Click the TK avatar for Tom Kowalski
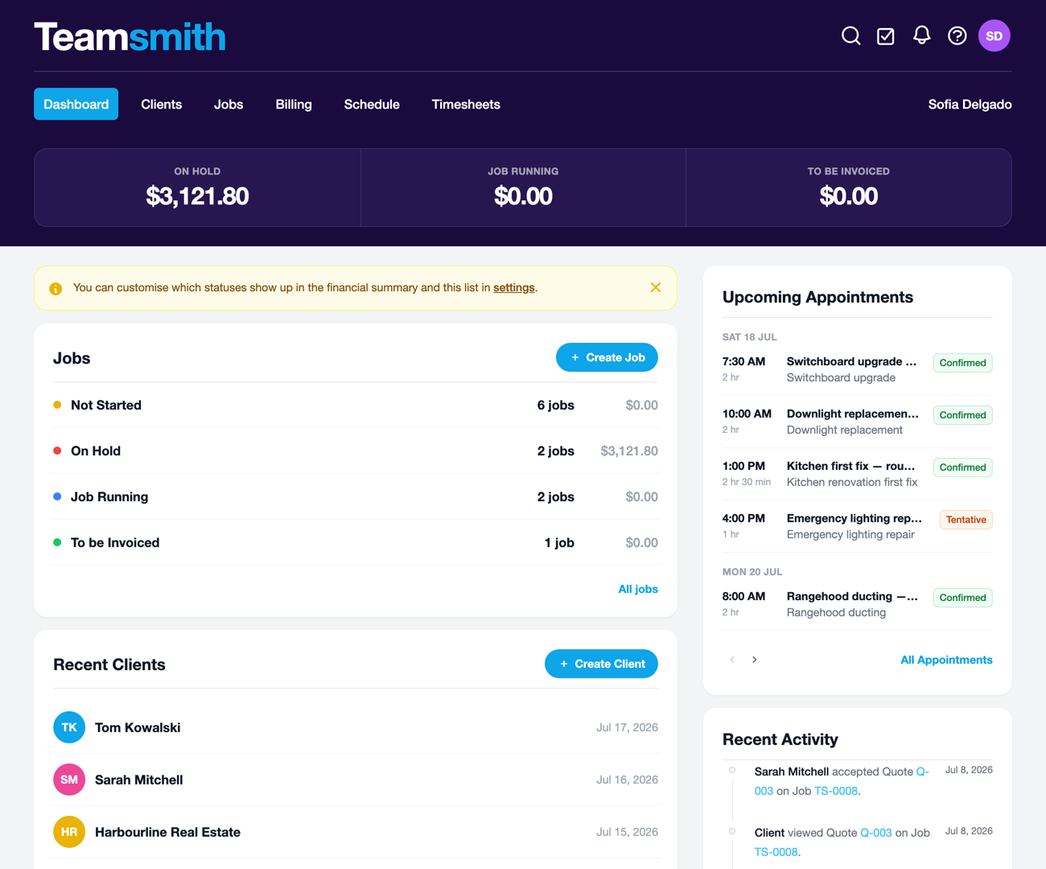This screenshot has width=1046, height=869. (x=69, y=727)
